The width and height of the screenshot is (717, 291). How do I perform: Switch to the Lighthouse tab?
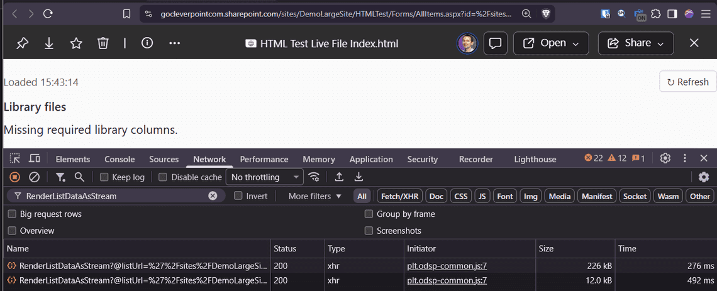tap(535, 160)
